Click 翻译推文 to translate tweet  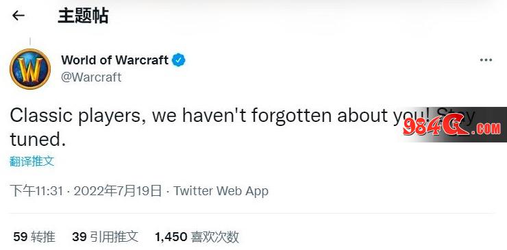(x=32, y=161)
